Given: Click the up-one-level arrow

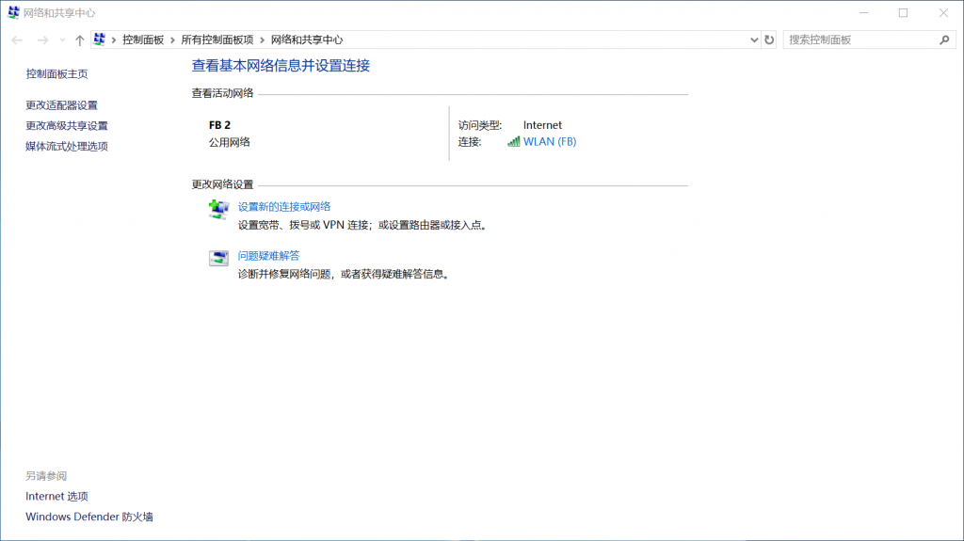Looking at the screenshot, I should [79, 40].
